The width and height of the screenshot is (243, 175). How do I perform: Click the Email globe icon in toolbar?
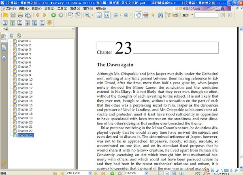click(x=28, y=15)
